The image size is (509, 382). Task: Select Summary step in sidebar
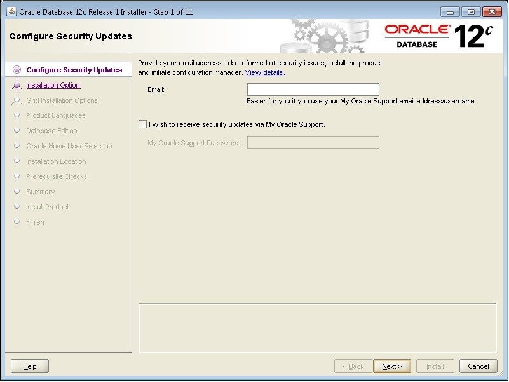click(x=40, y=192)
